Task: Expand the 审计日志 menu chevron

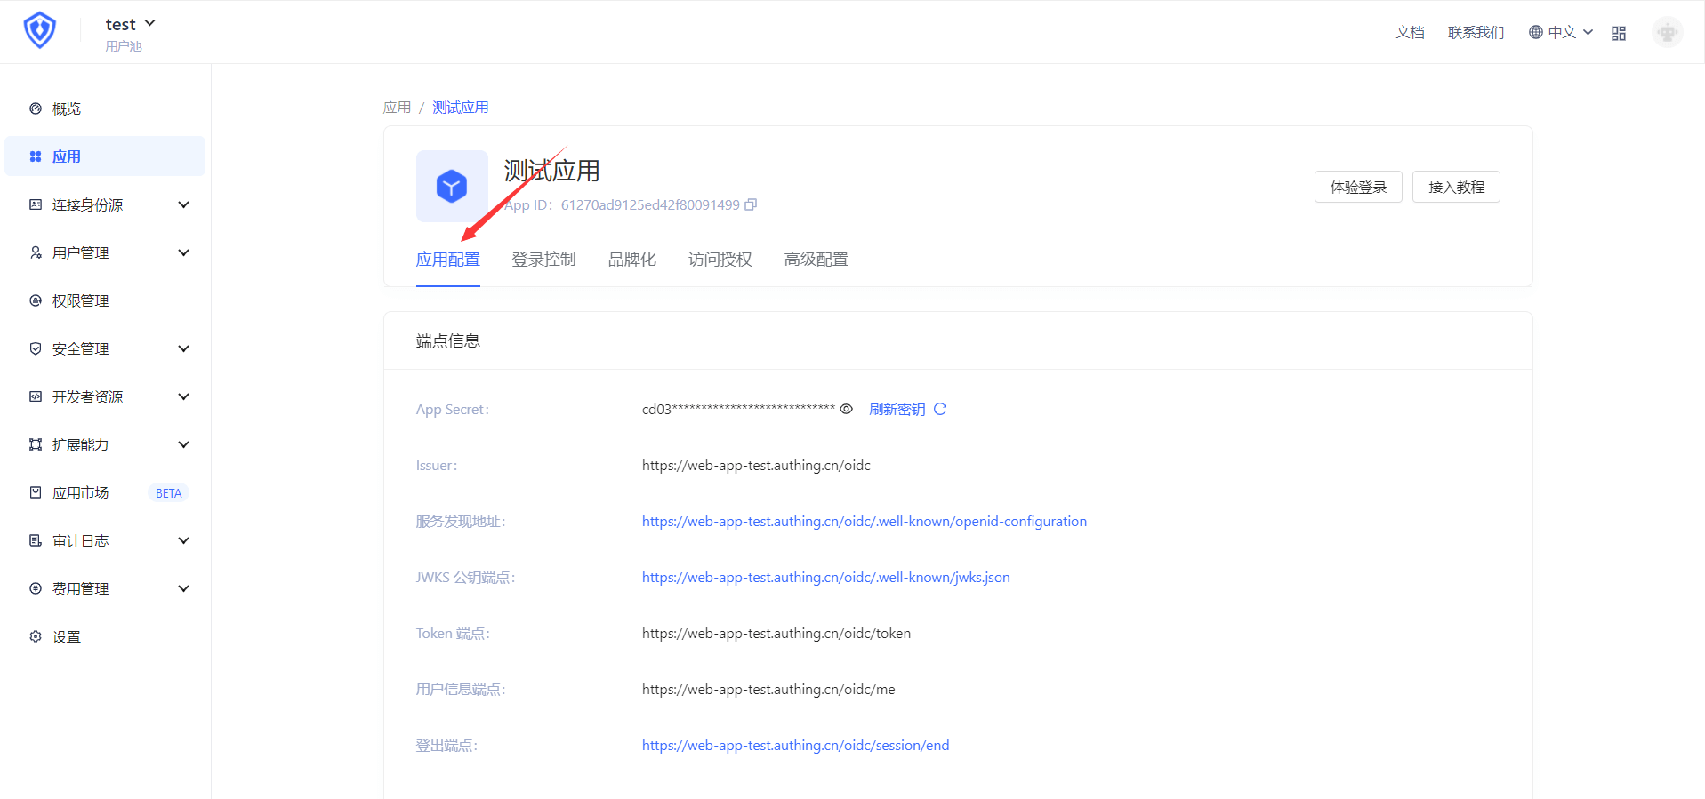Action: coord(184,540)
